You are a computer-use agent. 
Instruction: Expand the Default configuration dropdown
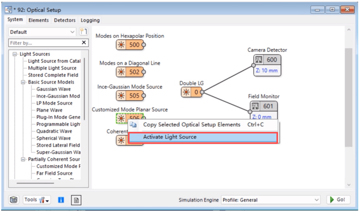tap(73, 32)
